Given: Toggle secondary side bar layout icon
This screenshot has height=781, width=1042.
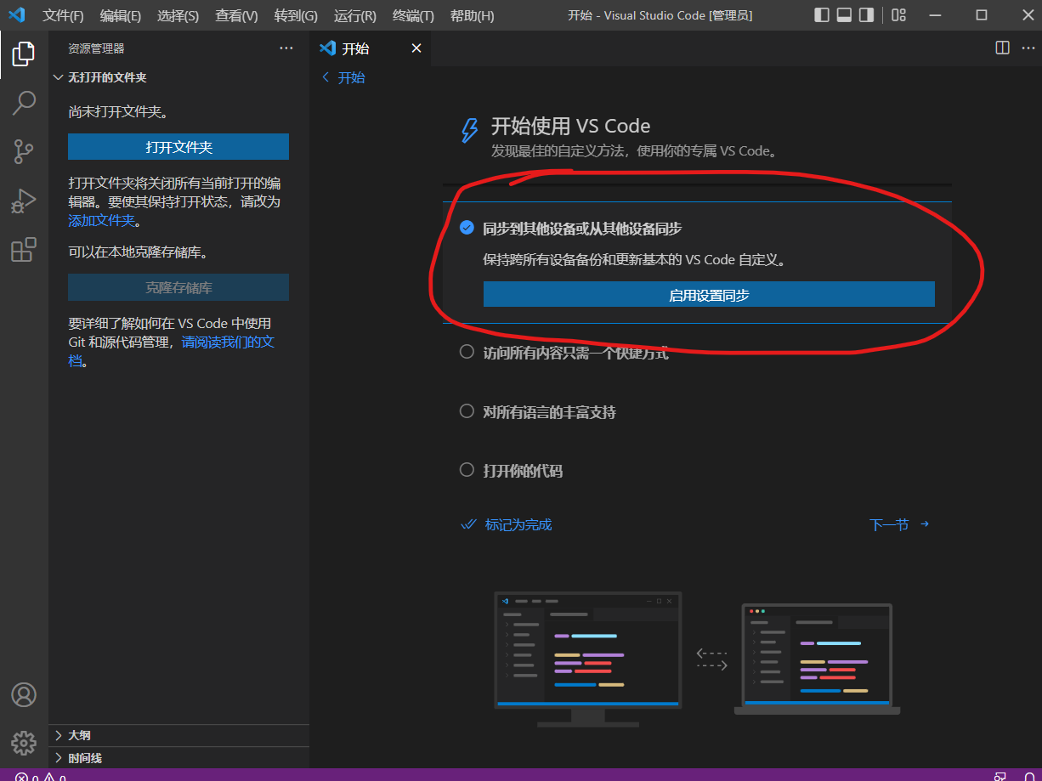Looking at the screenshot, I should pos(866,15).
